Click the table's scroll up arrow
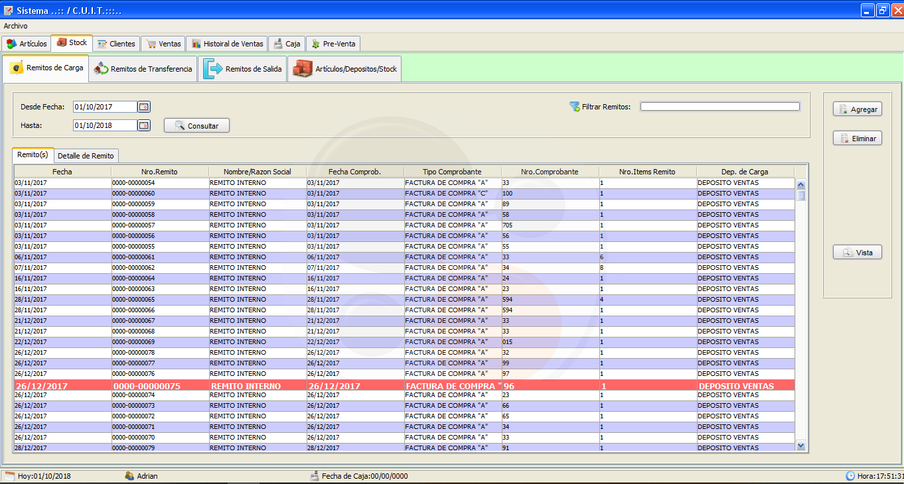Screen dimensions: 904x484 pyautogui.click(x=800, y=186)
